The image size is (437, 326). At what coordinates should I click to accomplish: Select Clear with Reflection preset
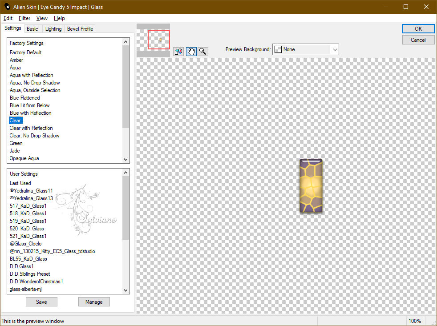(31, 128)
